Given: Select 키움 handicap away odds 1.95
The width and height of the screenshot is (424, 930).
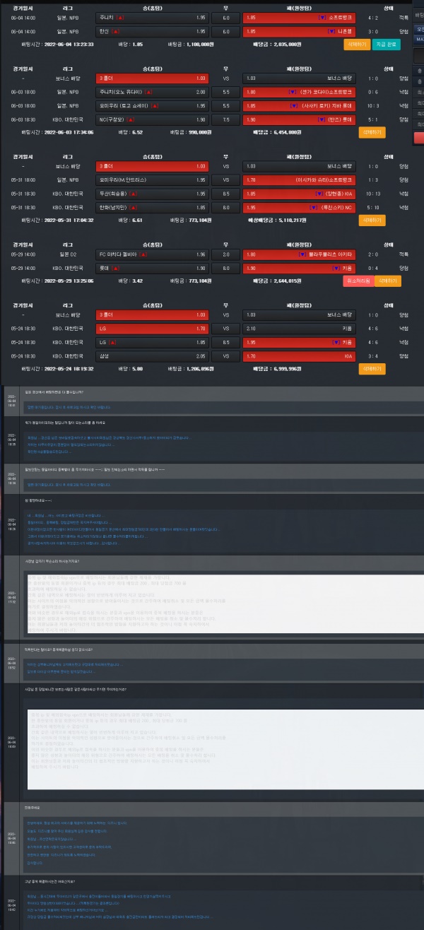Looking at the screenshot, I should [299, 343].
